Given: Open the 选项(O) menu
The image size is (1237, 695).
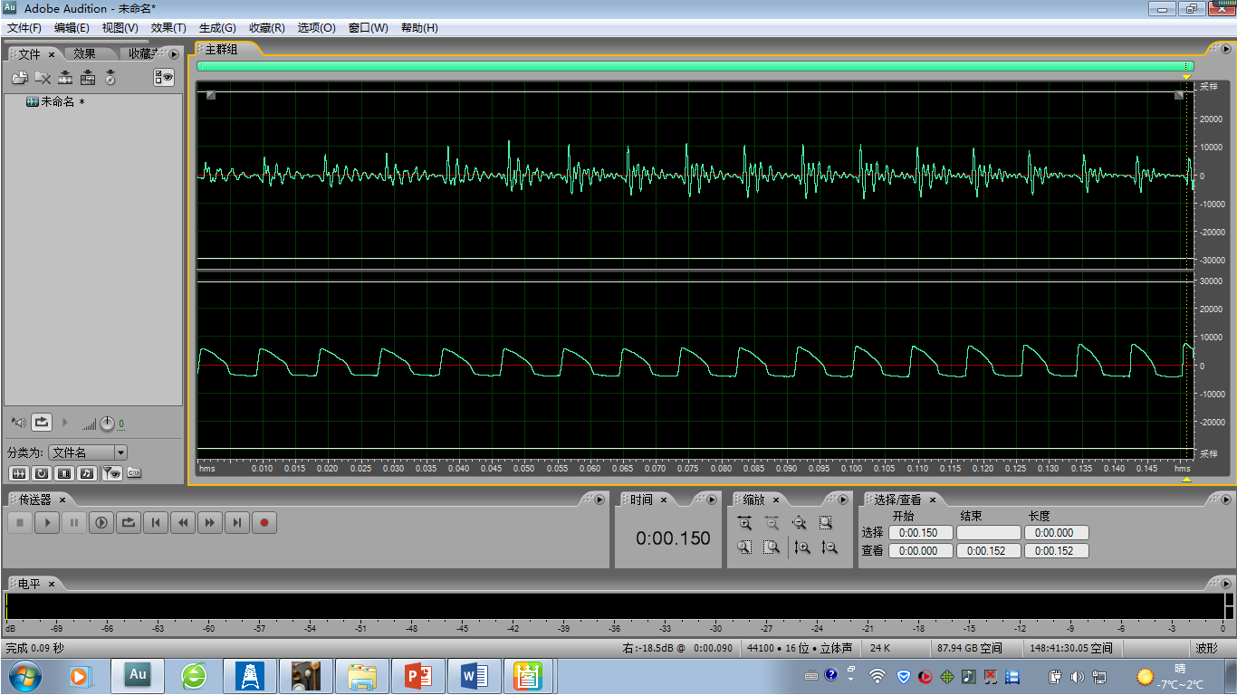Looking at the screenshot, I should point(316,28).
